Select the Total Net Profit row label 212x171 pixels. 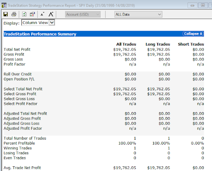click(17, 49)
